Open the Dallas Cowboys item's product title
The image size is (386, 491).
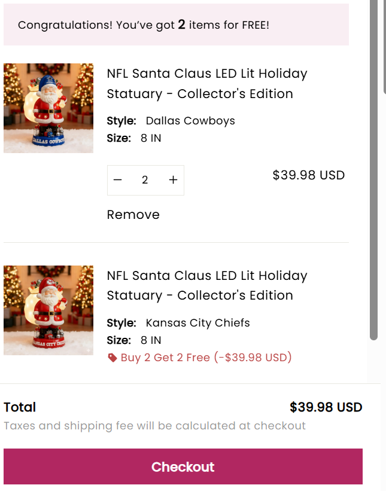click(206, 84)
